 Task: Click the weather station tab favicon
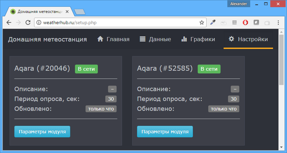pyautogui.click(x=13, y=12)
